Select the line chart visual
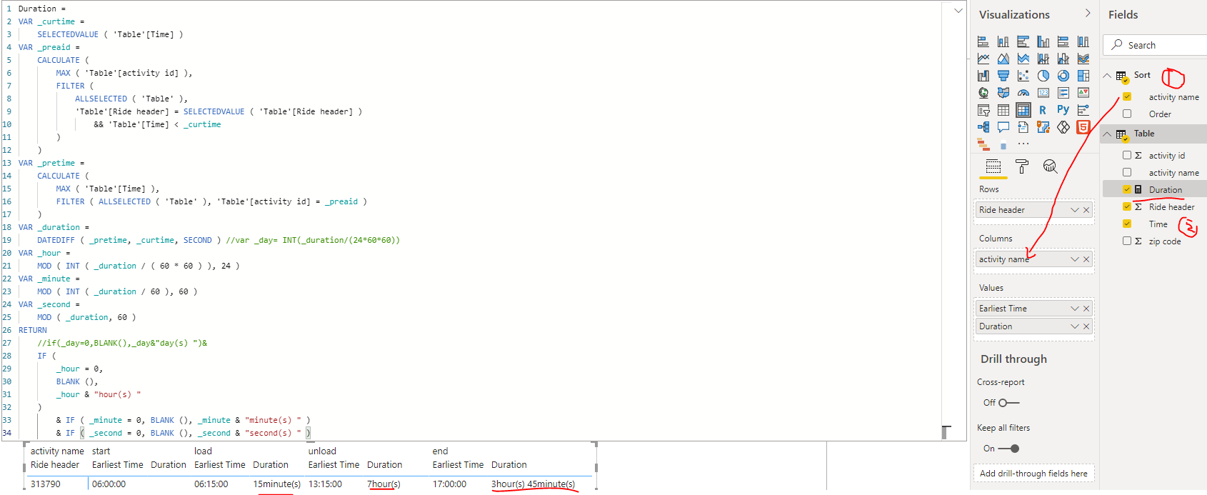Image resolution: width=1207 pixels, height=495 pixels. tap(983, 59)
